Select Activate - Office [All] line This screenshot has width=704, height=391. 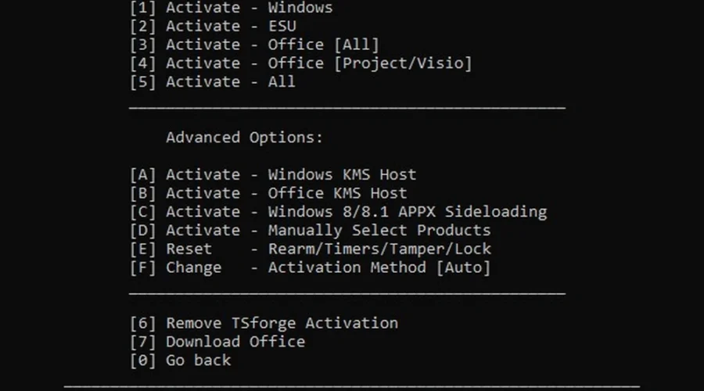(254, 45)
